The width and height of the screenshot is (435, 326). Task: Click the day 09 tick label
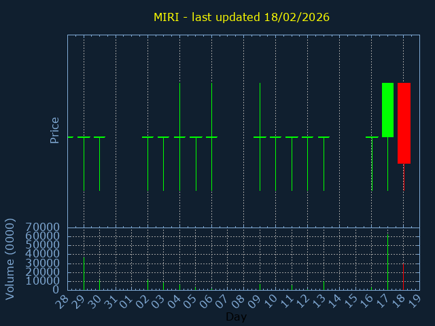tap(255, 301)
